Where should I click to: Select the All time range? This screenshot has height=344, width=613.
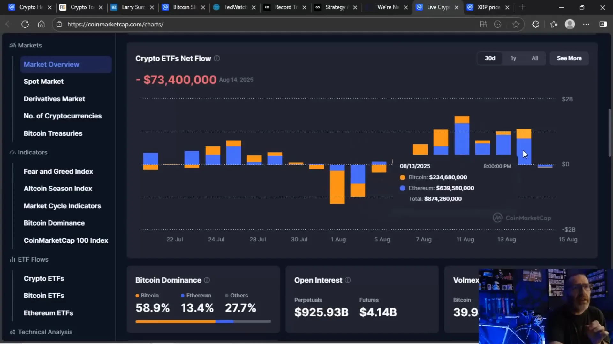pos(535,58)
